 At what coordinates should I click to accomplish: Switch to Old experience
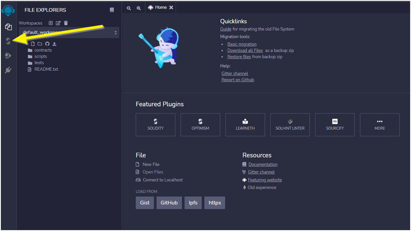click(x=262, y=187)
